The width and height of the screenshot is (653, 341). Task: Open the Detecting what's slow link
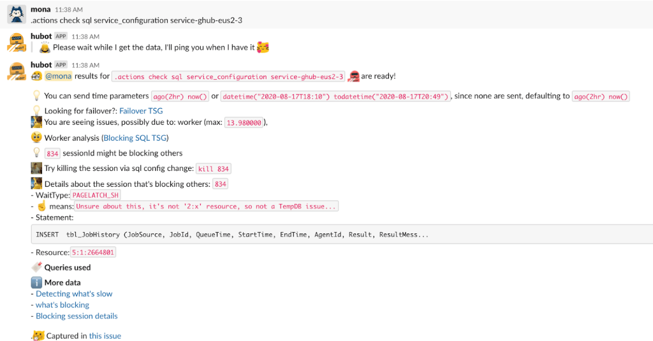pos(74,294)
